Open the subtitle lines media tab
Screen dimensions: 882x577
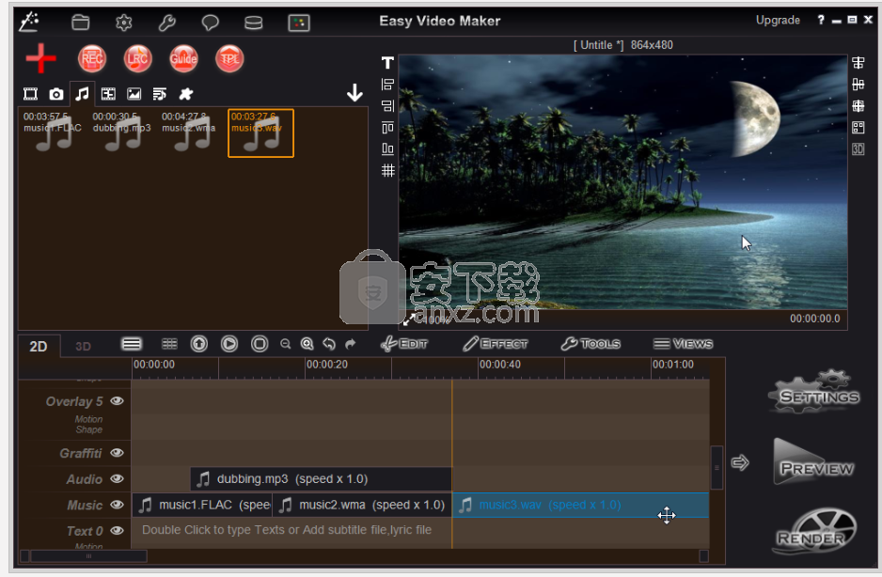tap(160, 94)
